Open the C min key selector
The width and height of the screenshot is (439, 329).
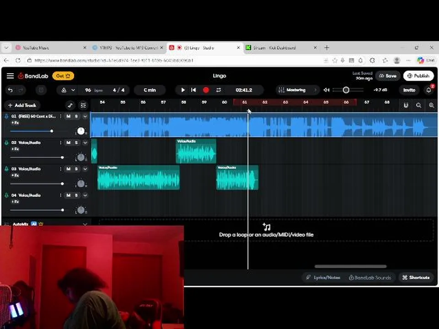coord(150,90)
